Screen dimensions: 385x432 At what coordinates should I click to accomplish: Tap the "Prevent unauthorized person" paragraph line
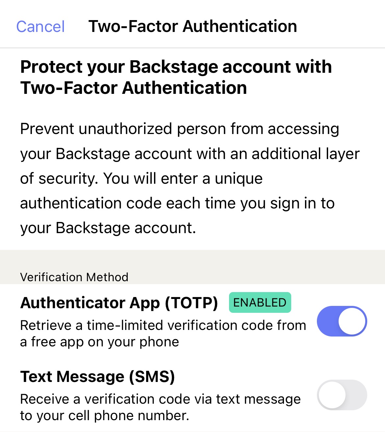tap(180, 129)
